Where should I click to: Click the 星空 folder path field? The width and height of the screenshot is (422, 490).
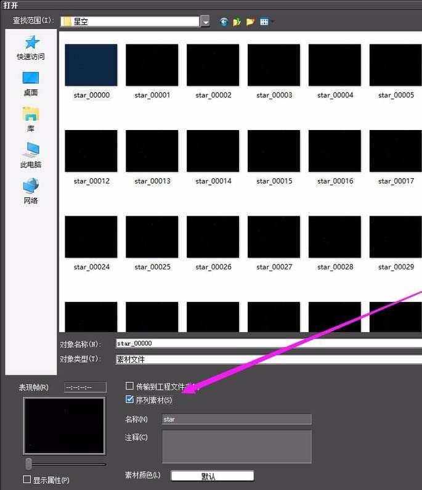point(129,22)
